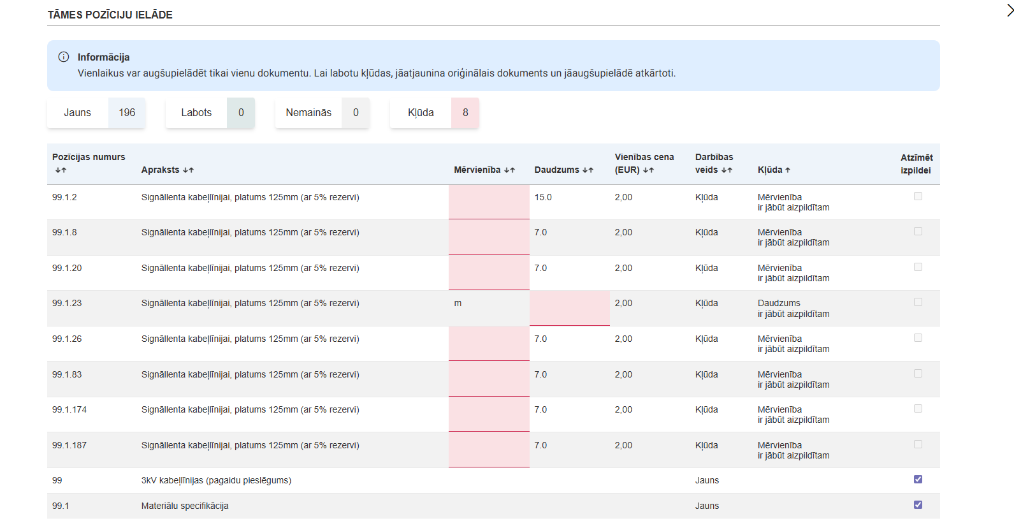Viewport: 1014px width, 521px height.
Task: Click the Atzīmēt izpildei column header
Action: click(x=916, y=164)
